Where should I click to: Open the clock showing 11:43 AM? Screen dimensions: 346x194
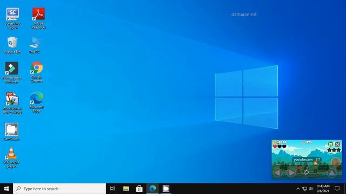323,189
